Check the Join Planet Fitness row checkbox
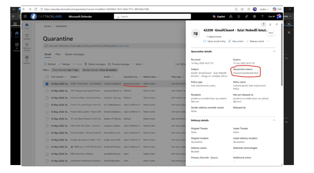 tap(47, 119)
